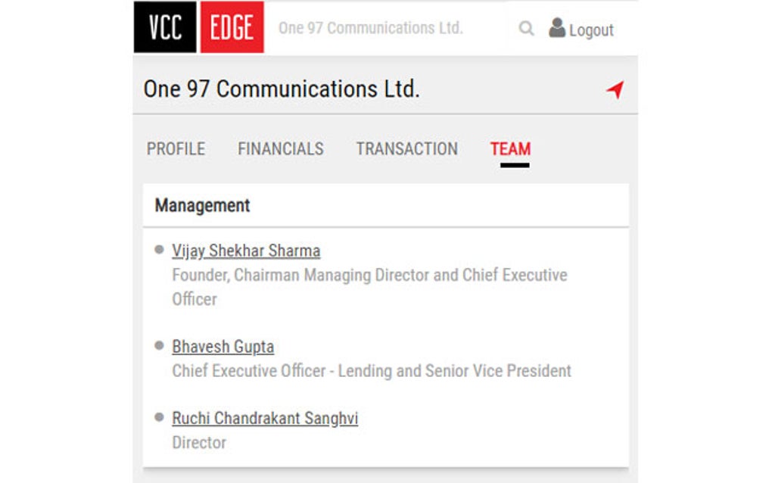The height and width of the screenshot is (483, 772).
Task: Go to the TRANSACTION tab
Action: pyautogui.click(x=406, y=149)
